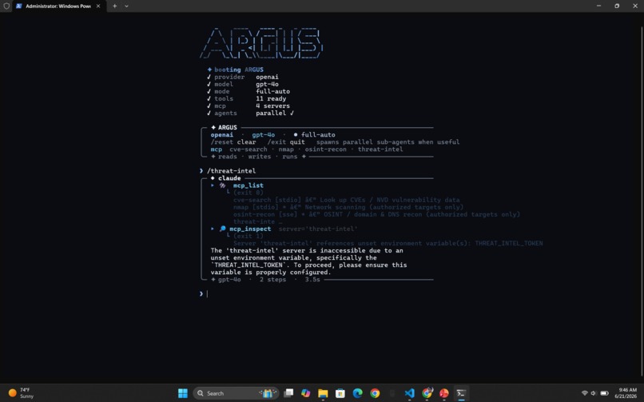The image size is (644, 402).
Task: Click the "full-auto" mode indicator in ARGUS box
Action: 314,135
